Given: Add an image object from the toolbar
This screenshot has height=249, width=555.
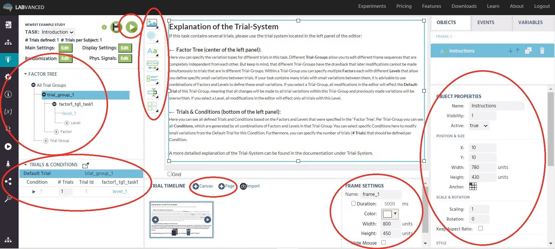Looking at the screenshot, I should pos(152,23).
